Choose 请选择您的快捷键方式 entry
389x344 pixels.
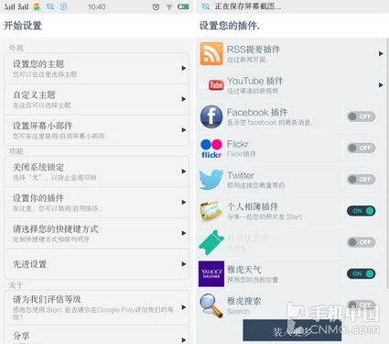point(96,233)
